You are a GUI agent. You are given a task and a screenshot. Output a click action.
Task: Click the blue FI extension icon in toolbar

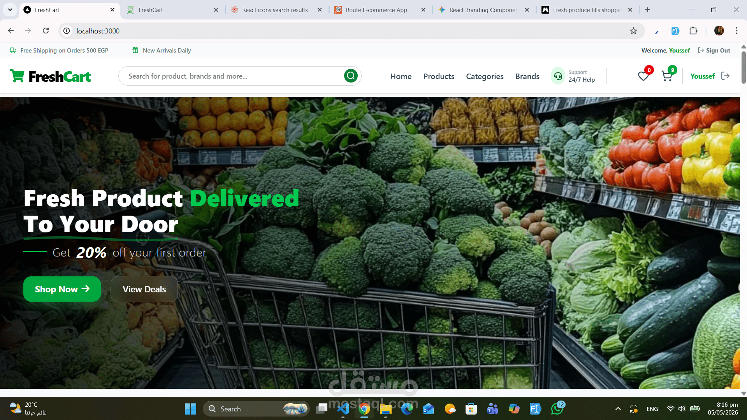[x=675, y=31]
